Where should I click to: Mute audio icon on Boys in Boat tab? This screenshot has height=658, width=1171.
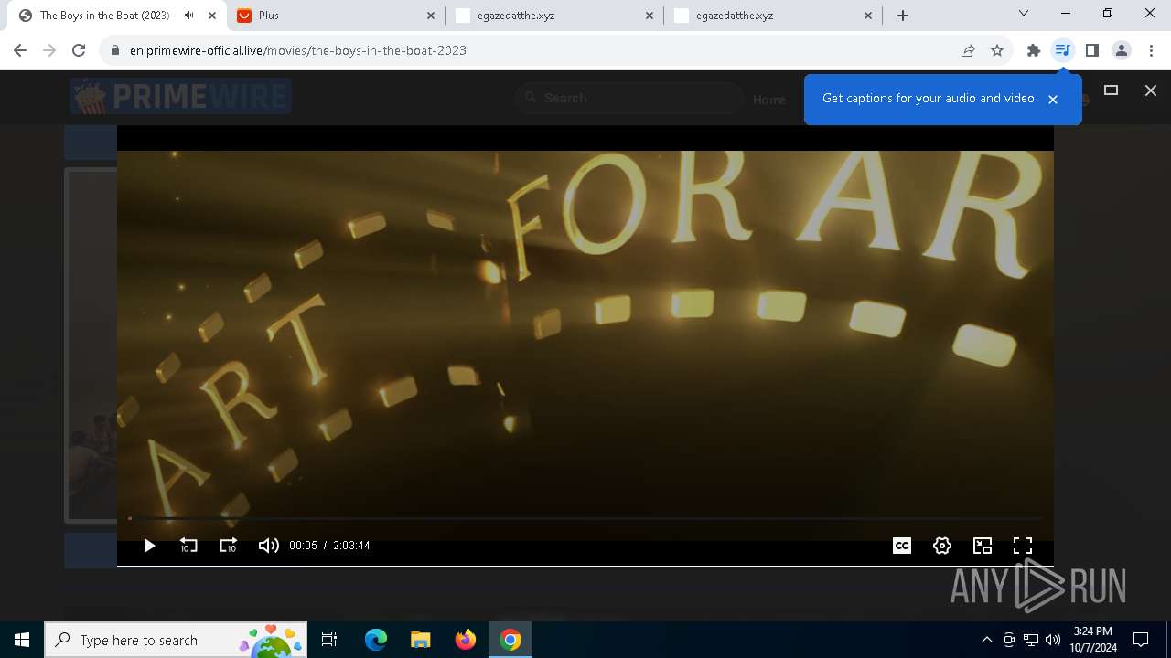(x=188, y=16)
